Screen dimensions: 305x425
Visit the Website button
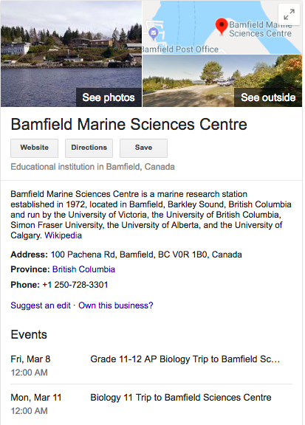(34, 148)
